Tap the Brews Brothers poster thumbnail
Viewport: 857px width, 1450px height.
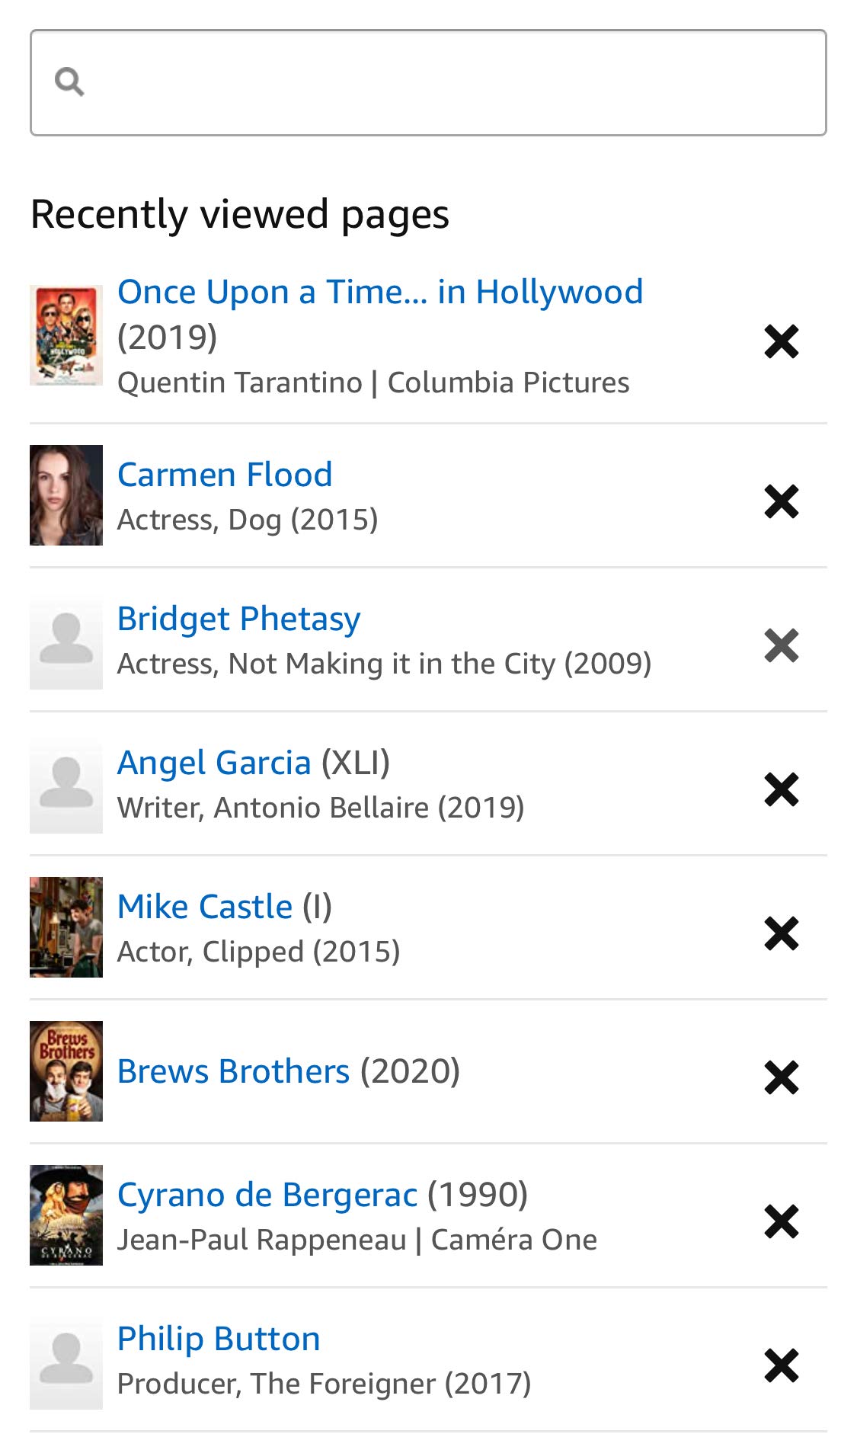66,1071
